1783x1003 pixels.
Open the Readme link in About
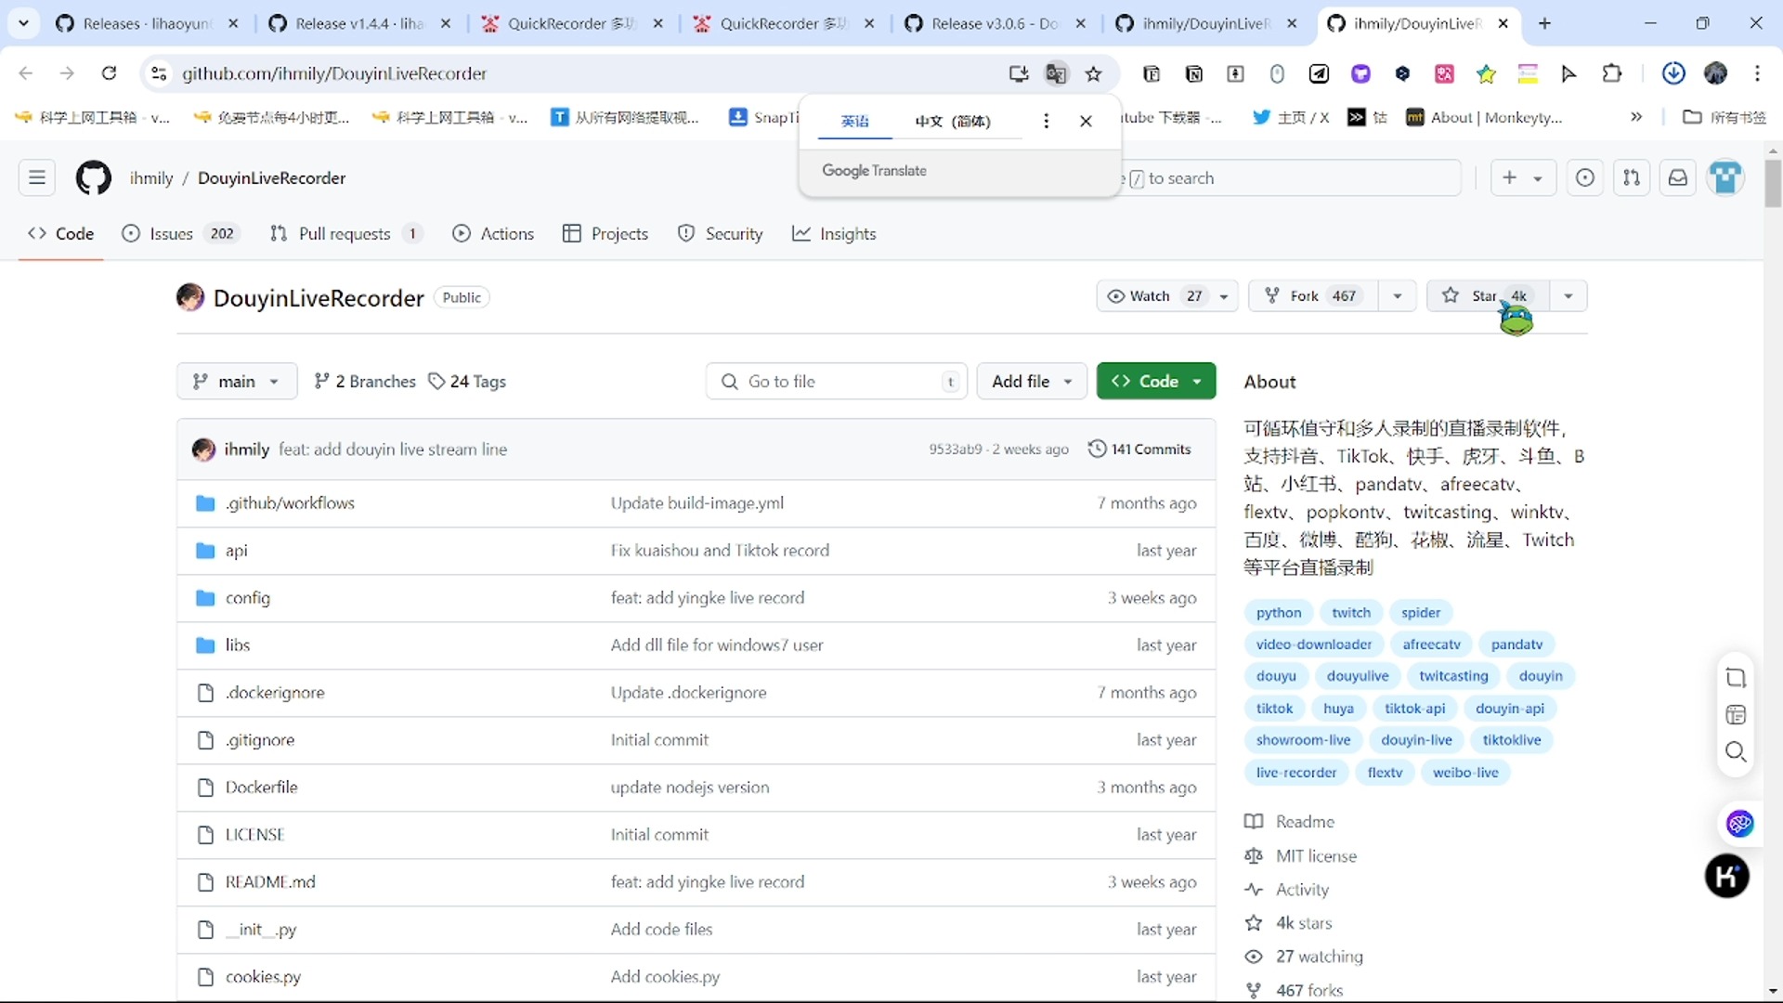pos(1305,822)
